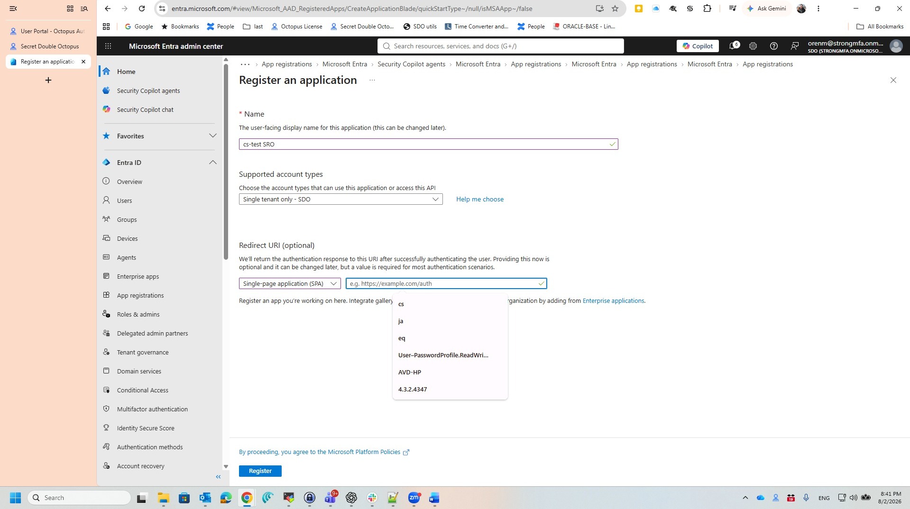Pick the AVD-HP autofill suggestion
910x509 pixels.
[450, 372]
